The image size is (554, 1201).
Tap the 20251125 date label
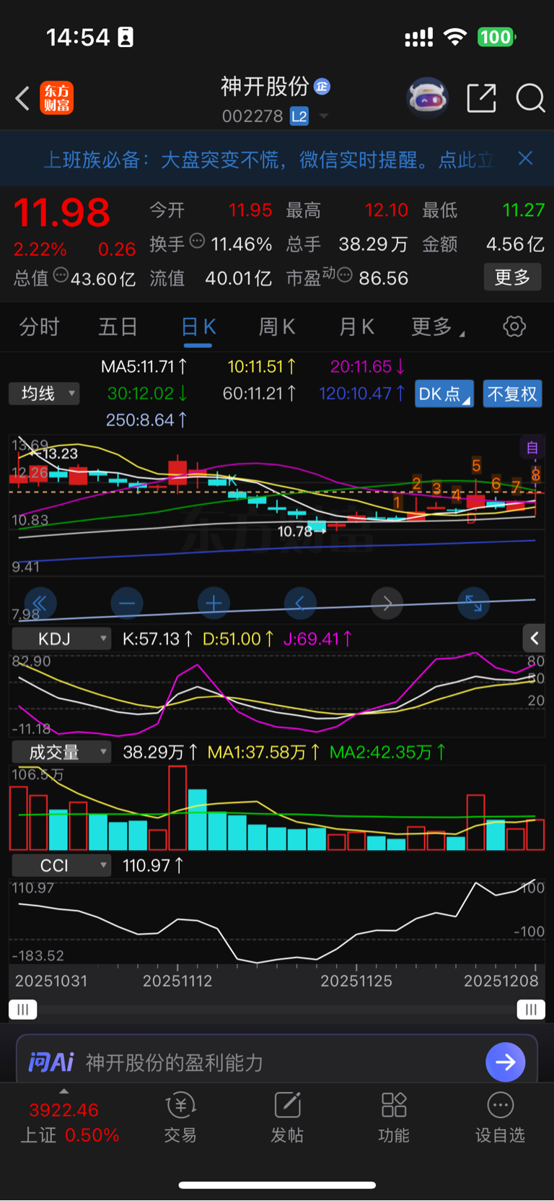pos(356,981)
